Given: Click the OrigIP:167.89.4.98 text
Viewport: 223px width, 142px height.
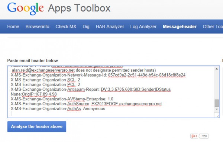Looking at the screenshot, I should pyautogui.click(x=39, y=94).
